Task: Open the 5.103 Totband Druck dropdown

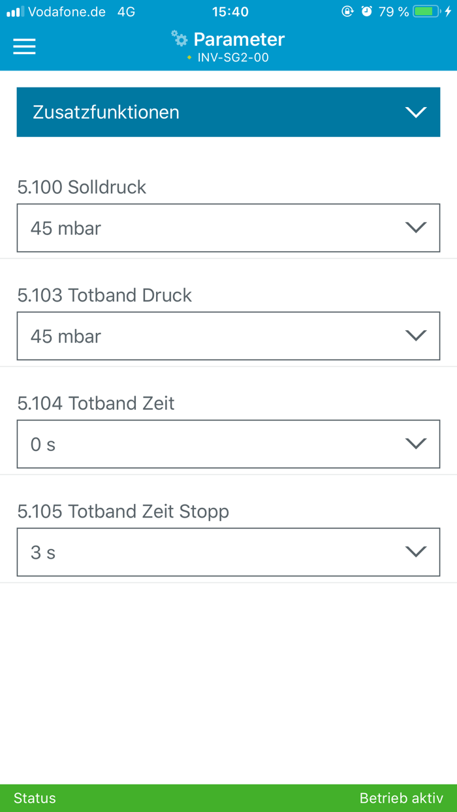Action: click(228, 336)
